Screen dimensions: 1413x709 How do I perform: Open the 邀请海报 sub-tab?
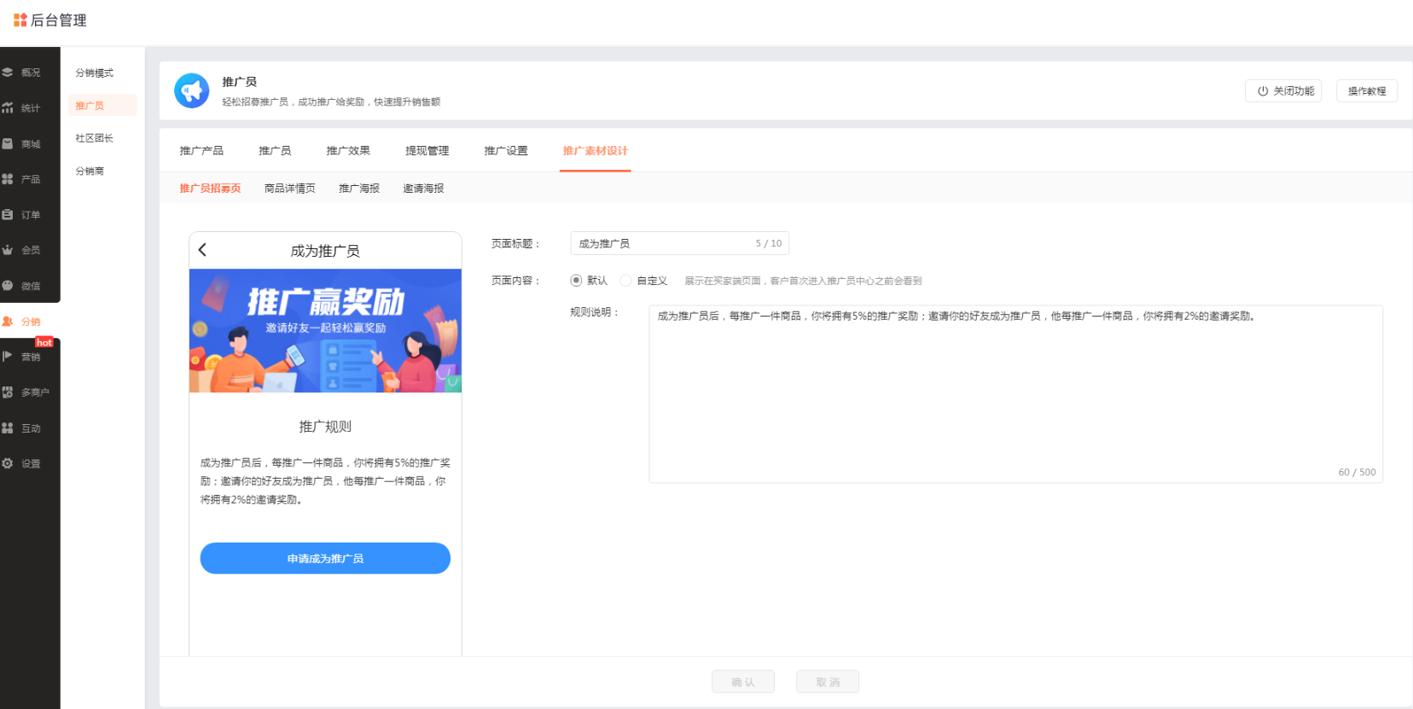[423, 189]
